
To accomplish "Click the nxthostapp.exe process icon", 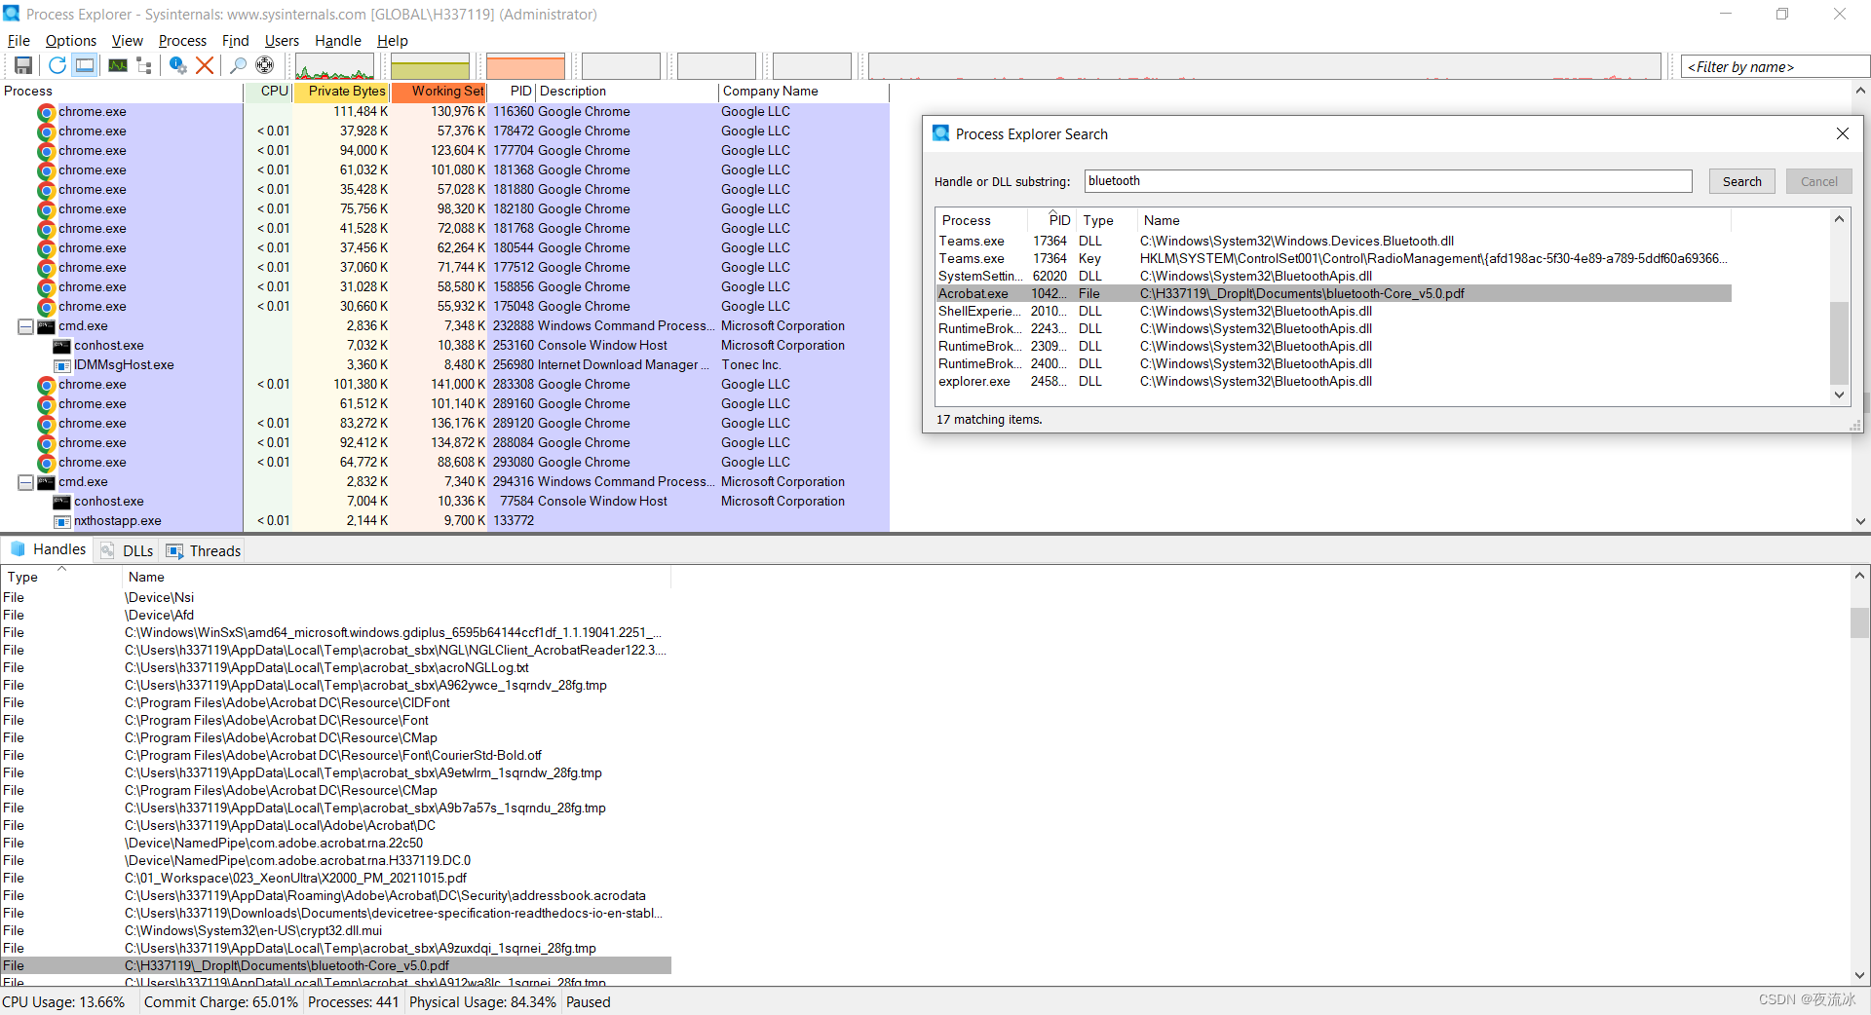I will tap(61, 521).
